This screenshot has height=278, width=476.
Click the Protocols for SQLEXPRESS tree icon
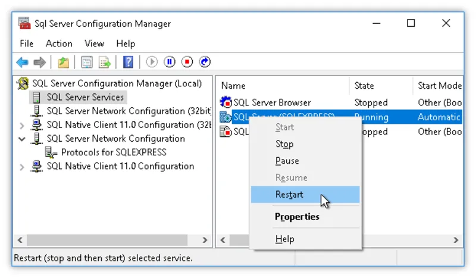[51, 152]
